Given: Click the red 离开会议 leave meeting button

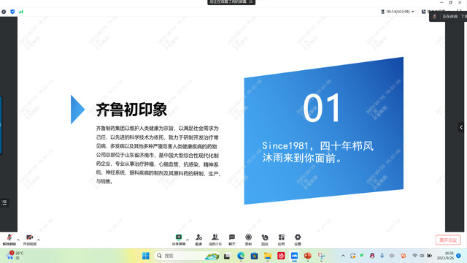Looking at the screenshot, I should (448, 240).
